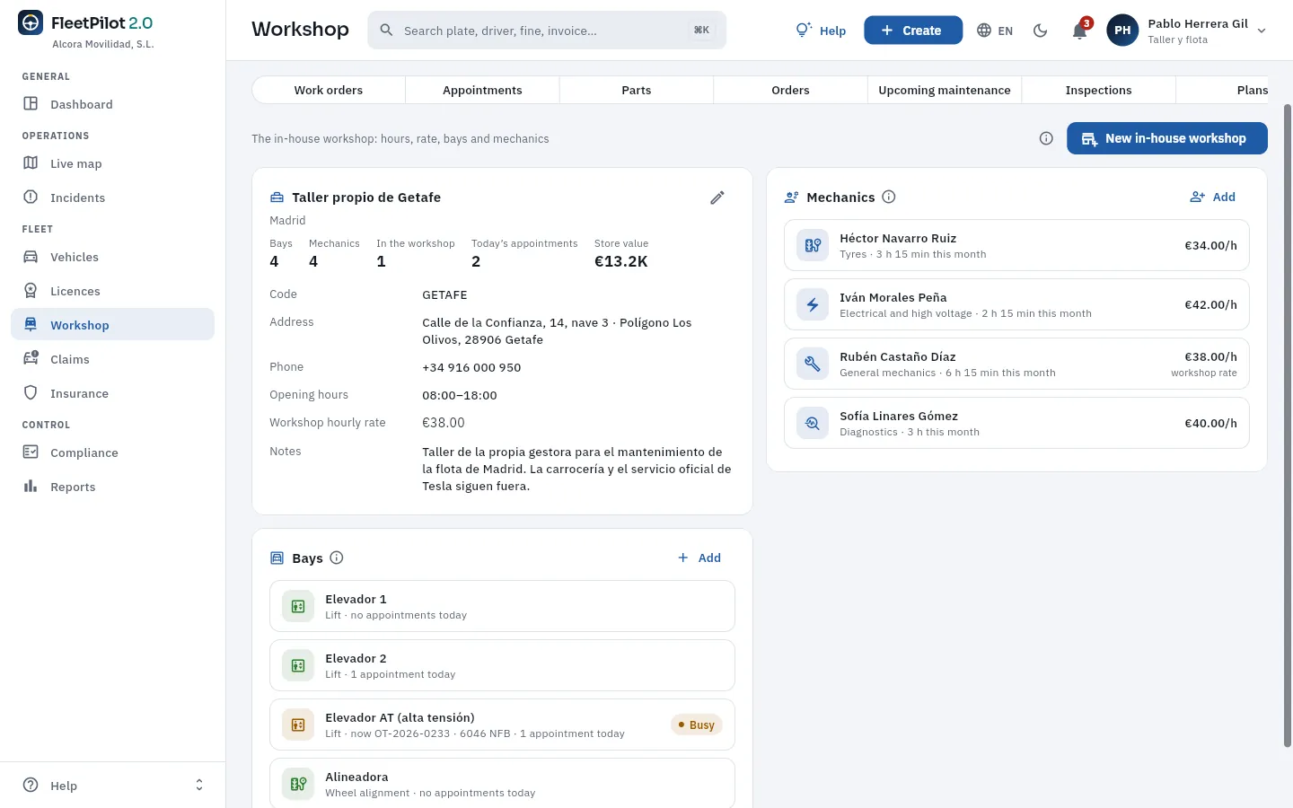
Task: Open Reports in the sidebar
Action: tap(113, 487)
